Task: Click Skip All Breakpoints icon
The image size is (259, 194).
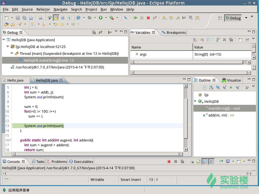Action: click(x=125, y=18)
